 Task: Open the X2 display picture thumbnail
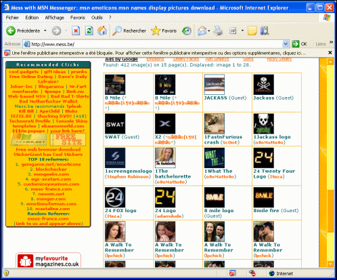pos(165,123)
